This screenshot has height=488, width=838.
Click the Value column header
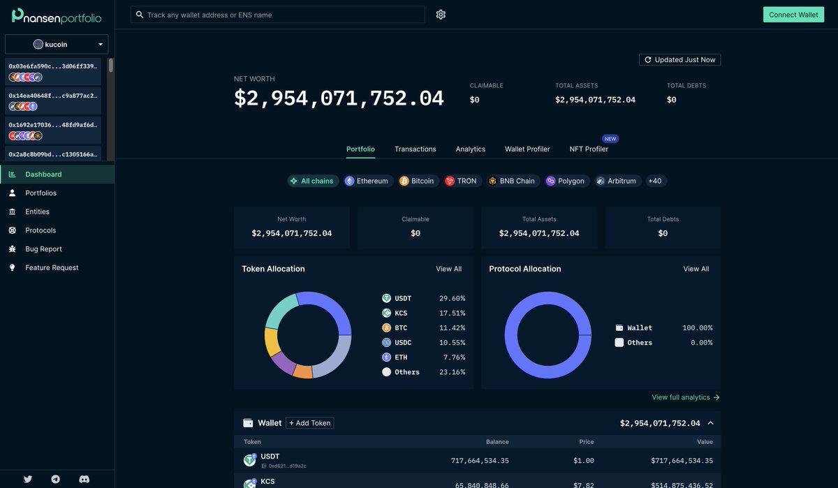pyautogui.click(x=705, y=442)
